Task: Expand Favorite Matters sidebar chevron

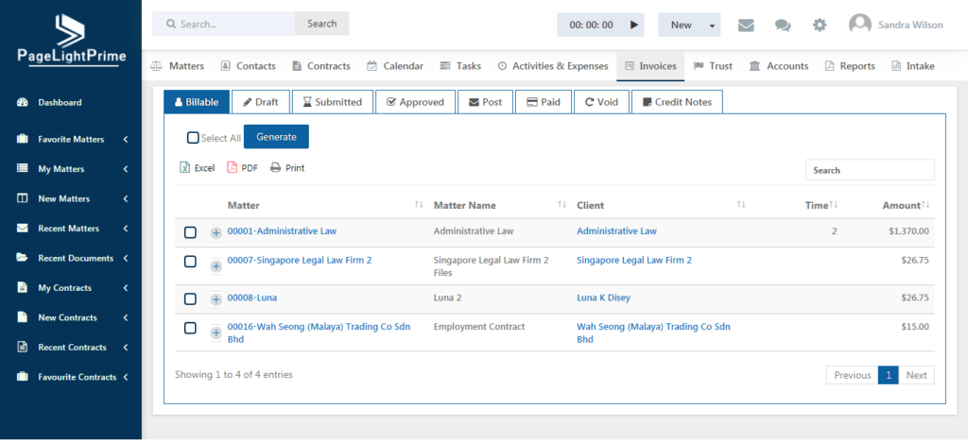Action: pos(126,140)
